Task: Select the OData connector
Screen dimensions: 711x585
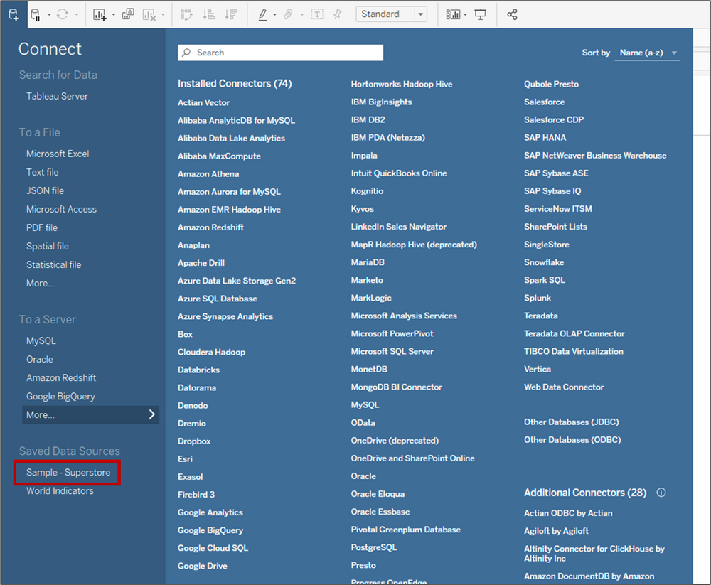Action: click(x=363, y=423)
